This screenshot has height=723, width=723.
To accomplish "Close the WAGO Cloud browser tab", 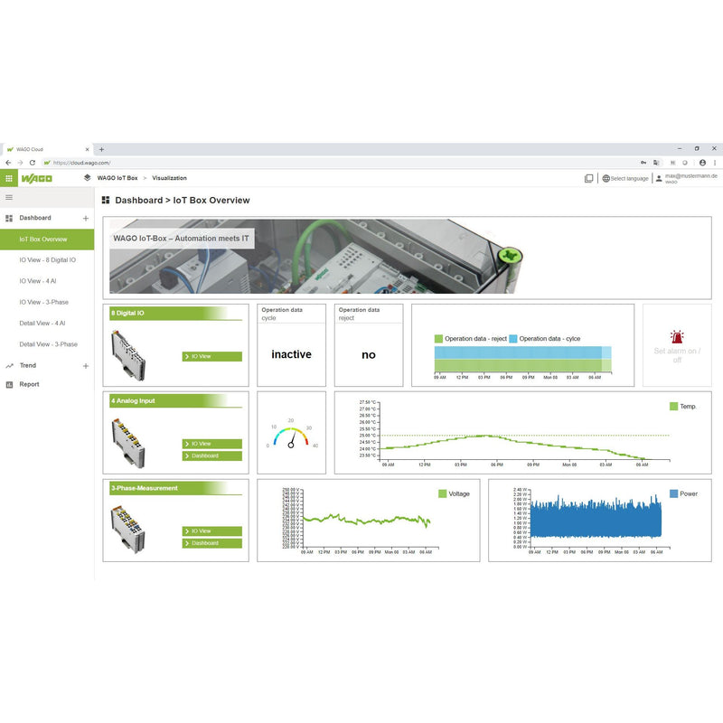I will (87, 149).
